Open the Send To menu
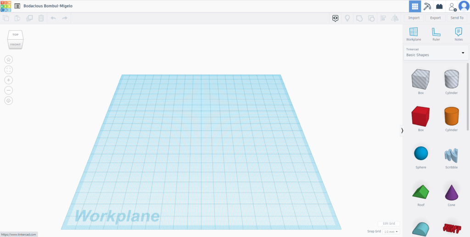 (457, 18)
